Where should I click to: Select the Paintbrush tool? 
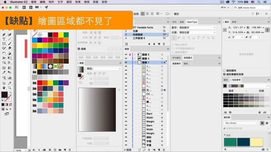10,43
